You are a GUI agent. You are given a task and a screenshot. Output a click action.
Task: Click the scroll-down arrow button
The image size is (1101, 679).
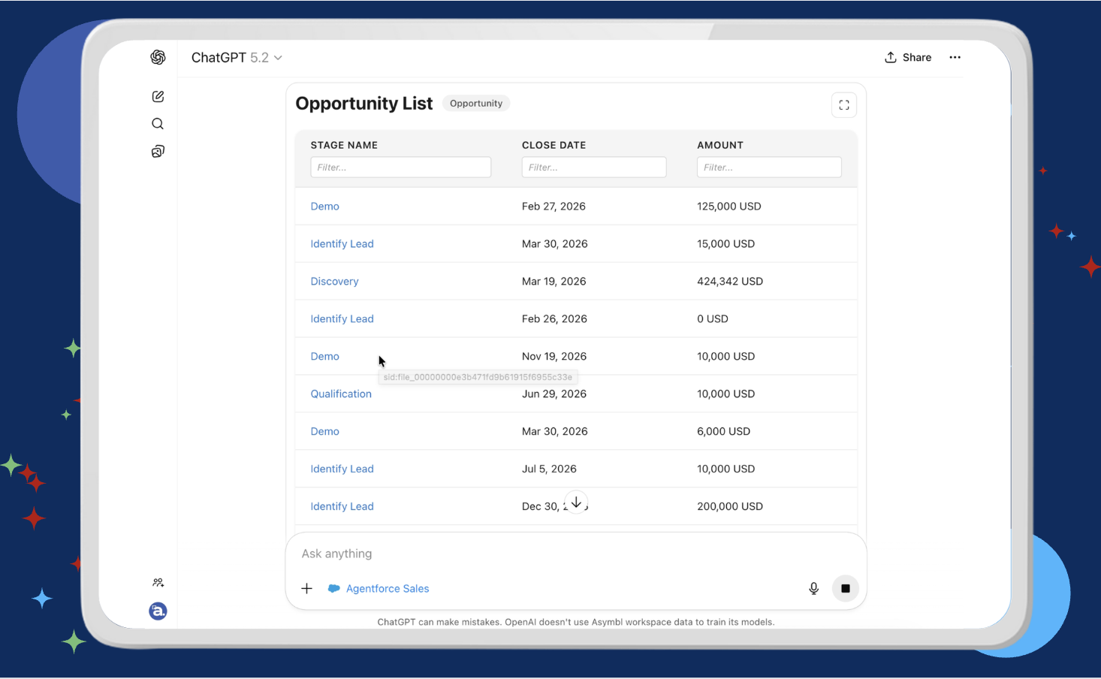pos(576,502)
